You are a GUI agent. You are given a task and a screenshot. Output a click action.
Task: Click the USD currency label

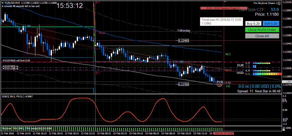click(x=240, y=73)
